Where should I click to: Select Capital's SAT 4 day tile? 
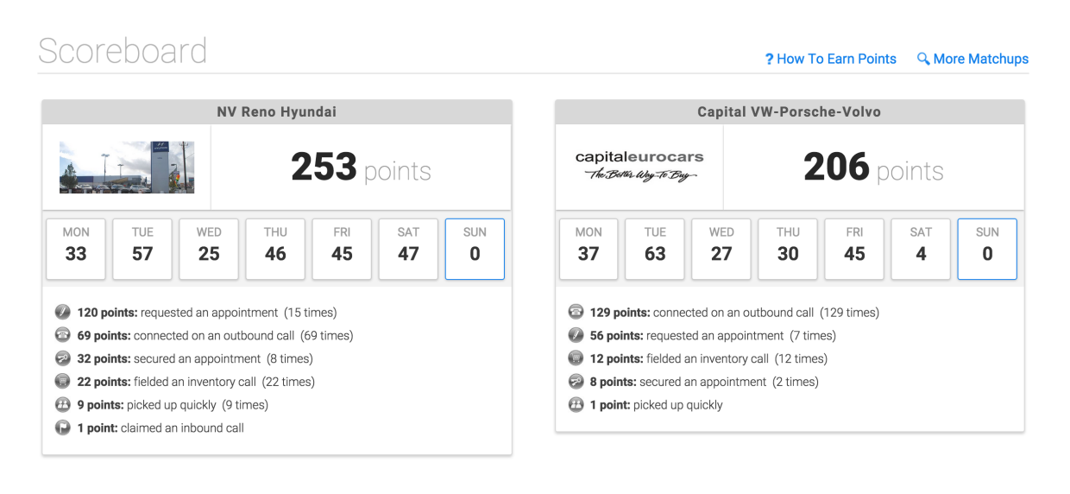[x=921, y=249]
